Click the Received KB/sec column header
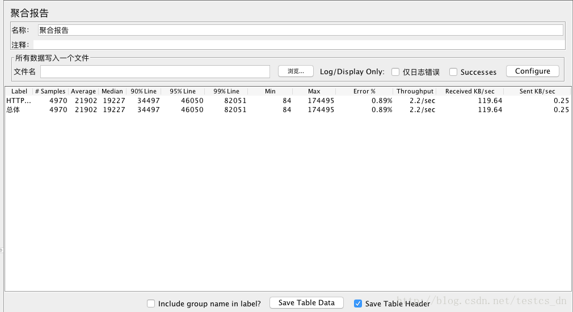This screenshot has width=573, height=312. coord(470,91)
